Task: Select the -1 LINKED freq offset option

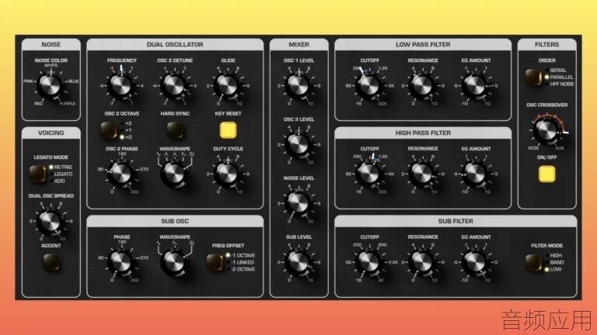Action: (240, 262)
